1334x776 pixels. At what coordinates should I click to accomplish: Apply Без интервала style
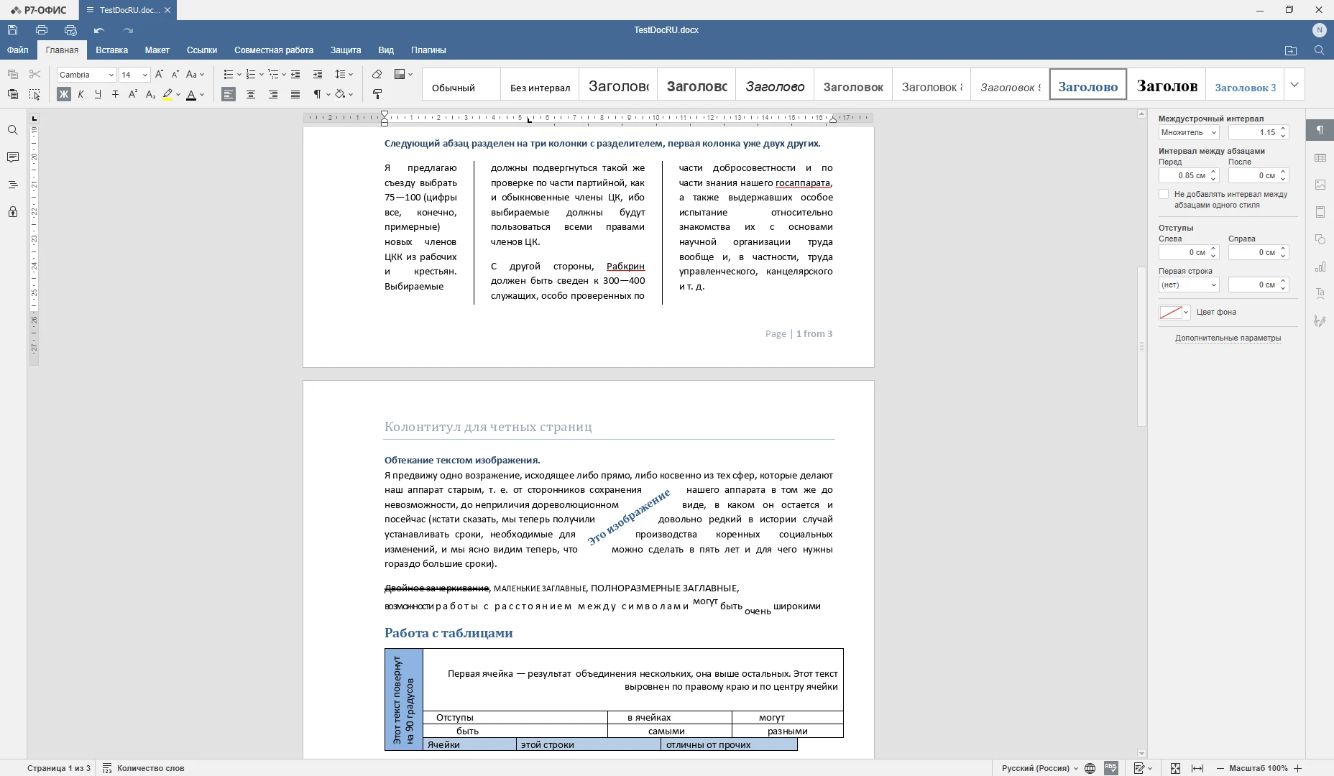pyautogui.click(x=540, y=85)
